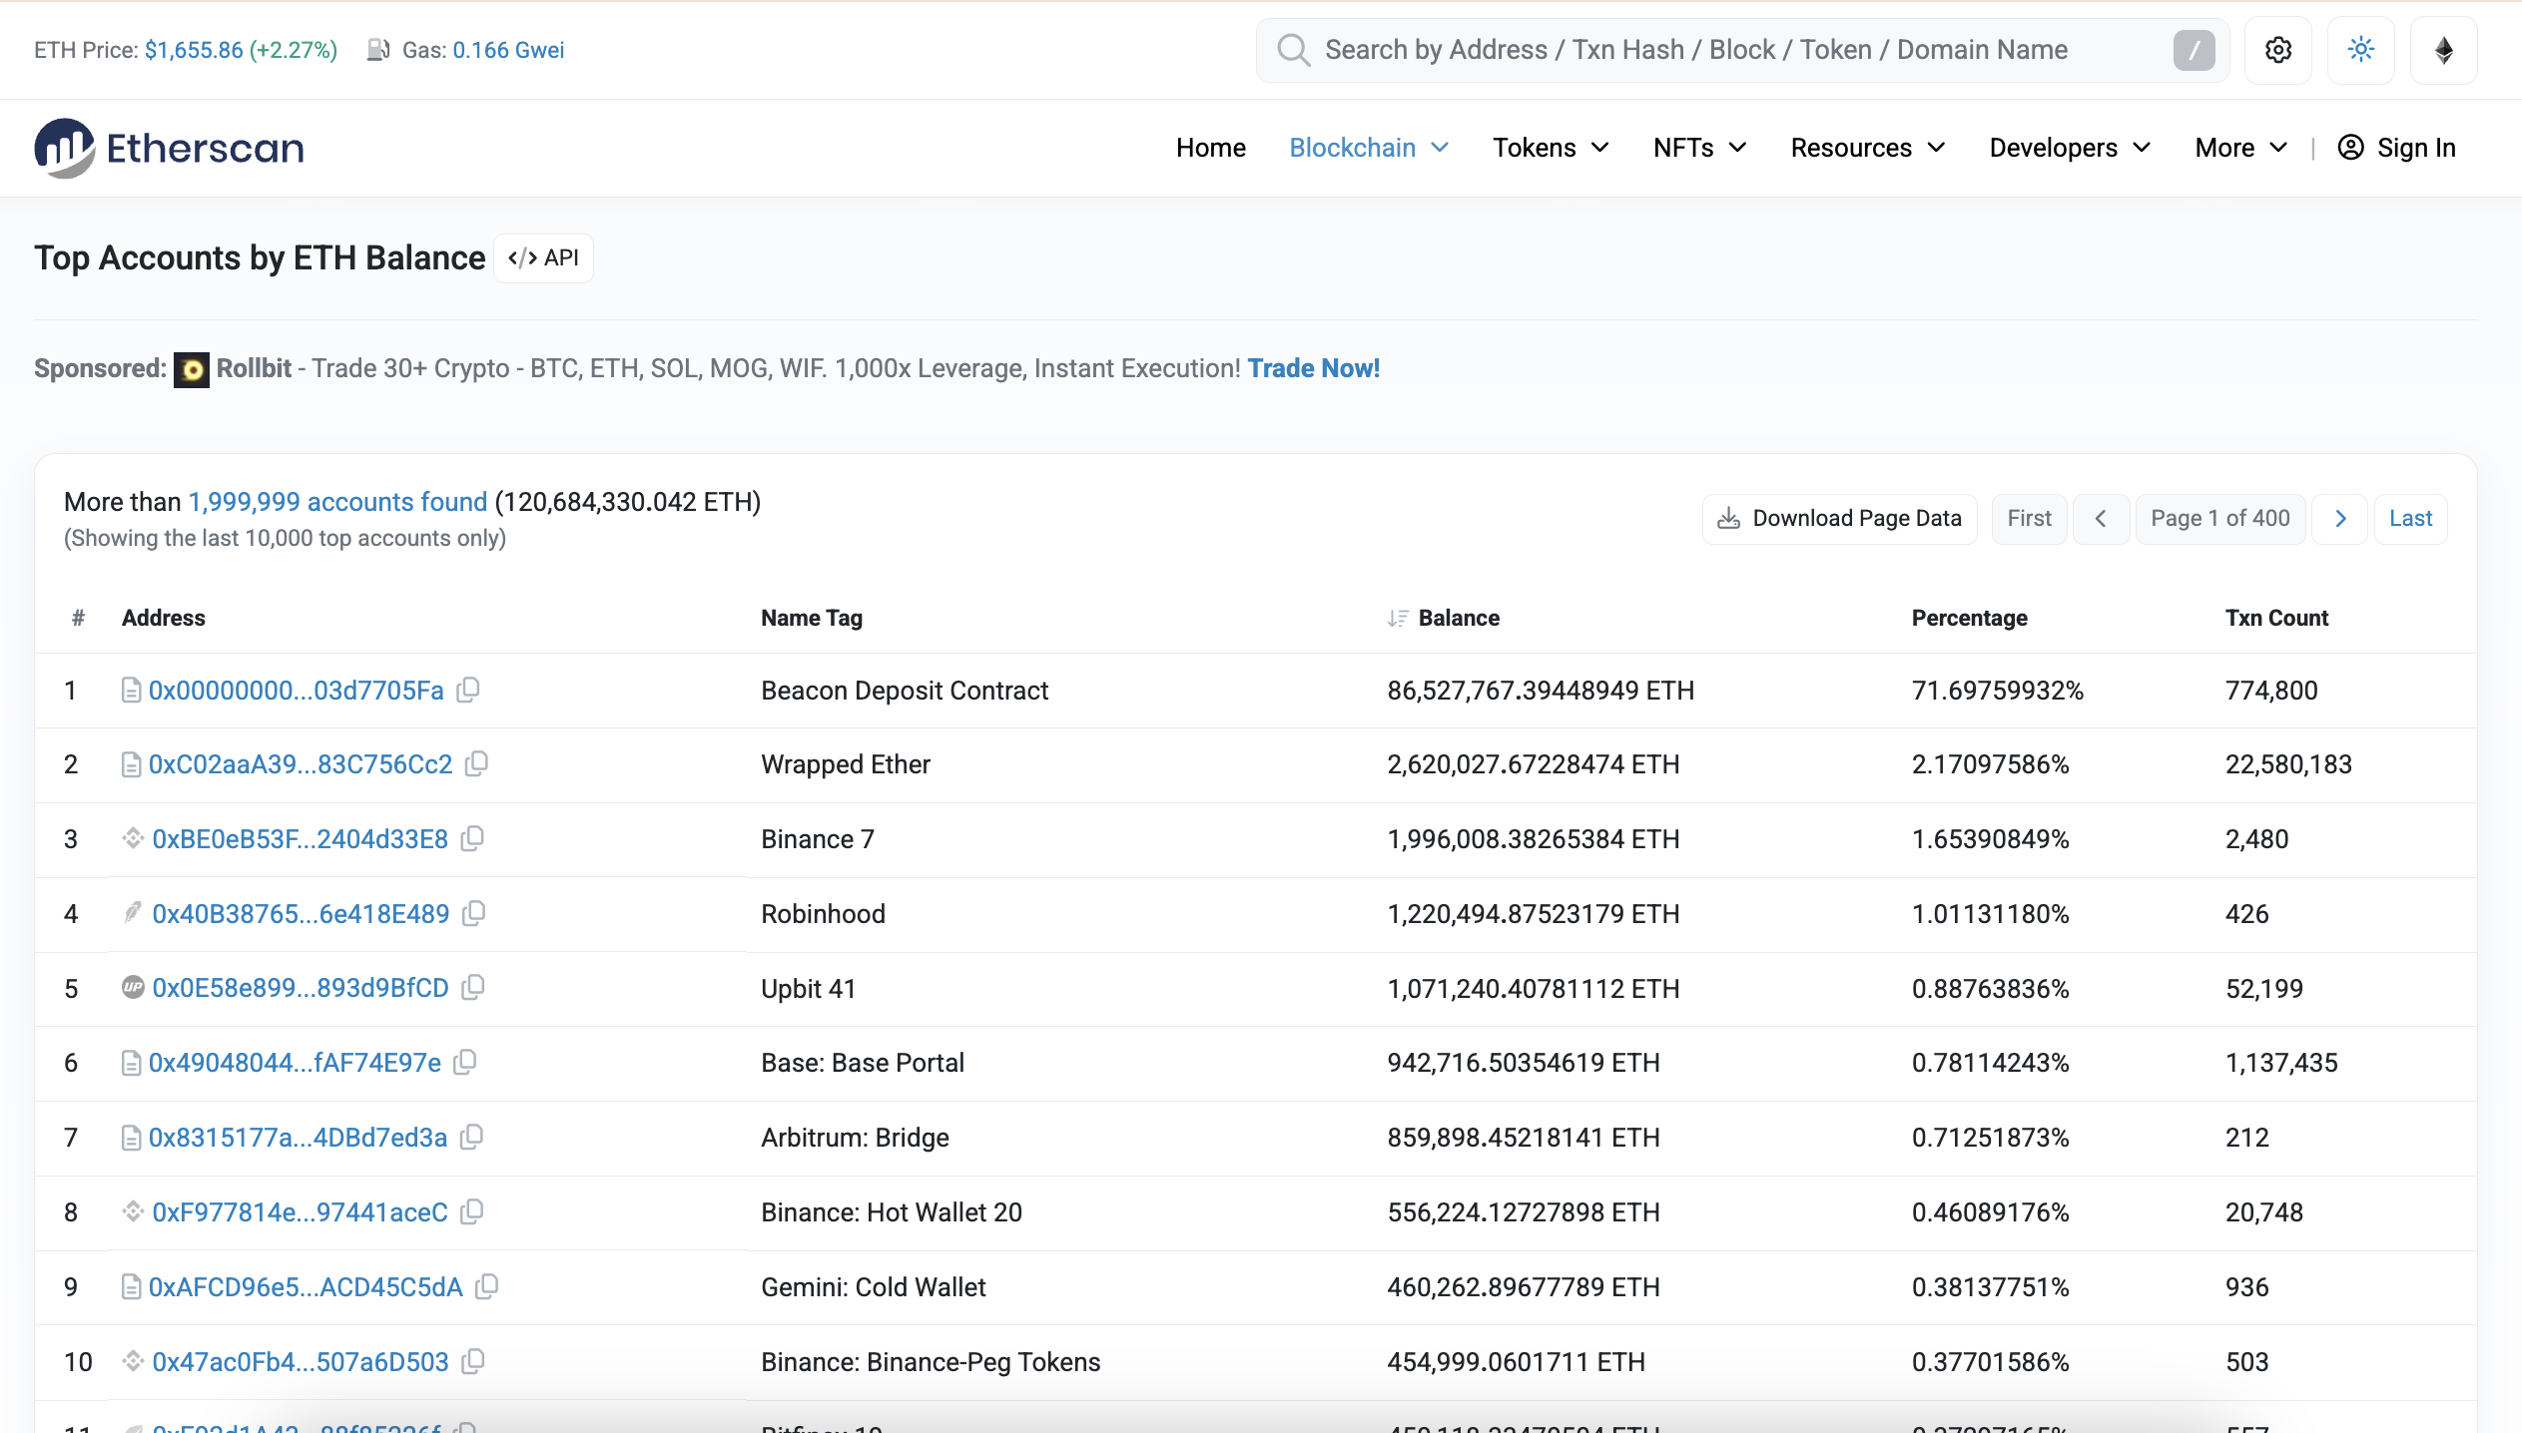The width and height of the screenshot is (2522, 1433).
Task: Copy address 0x40B38765...6e418E489
Action: point(474,913)
